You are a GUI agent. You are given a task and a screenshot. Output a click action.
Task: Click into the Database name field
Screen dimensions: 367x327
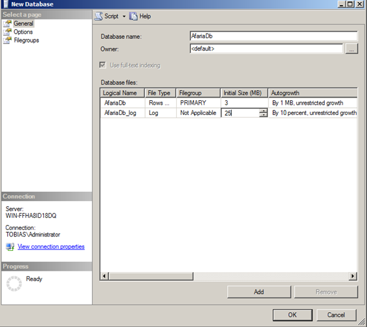(273, 36)
